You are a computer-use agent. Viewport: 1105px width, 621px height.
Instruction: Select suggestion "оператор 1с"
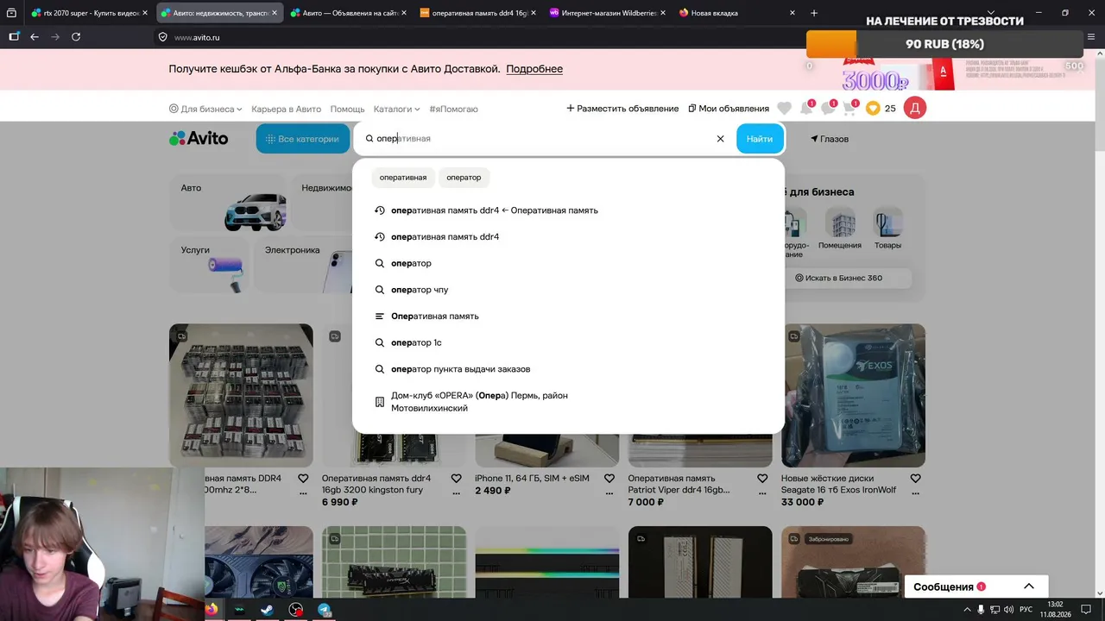click(569, 342)
